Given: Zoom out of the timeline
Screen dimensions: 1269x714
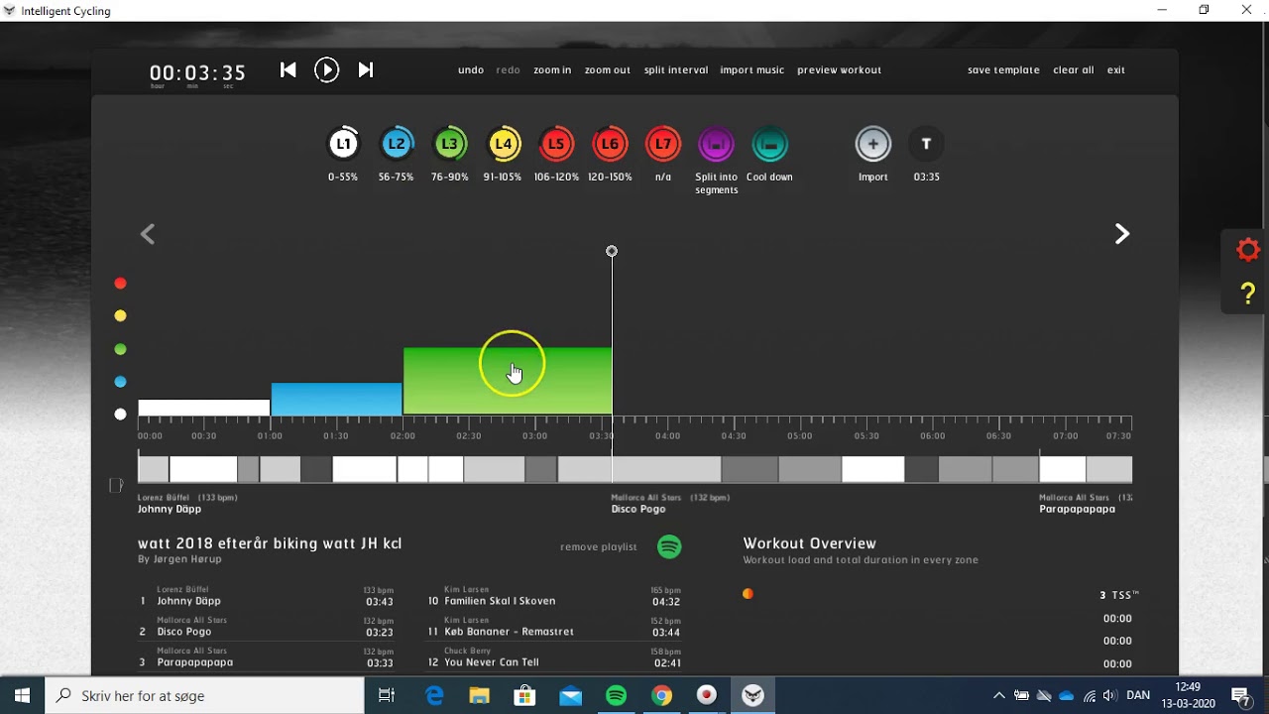Looking at the screenshot, I should [x=608, y=70].
